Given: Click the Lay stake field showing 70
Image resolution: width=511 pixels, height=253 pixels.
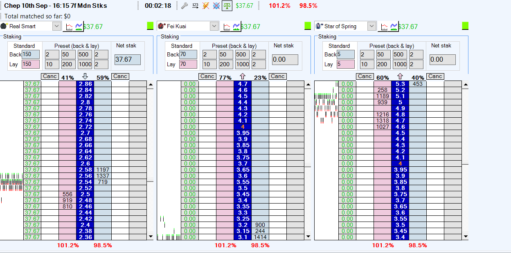Looking at the screenshot, I should coord(188,64).
